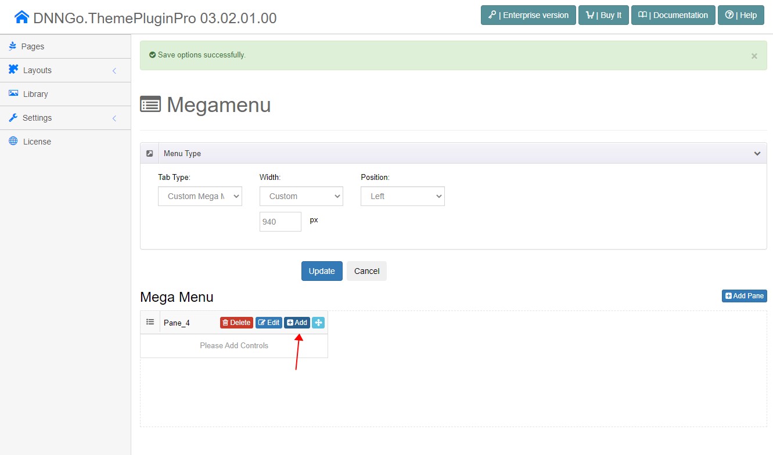Collapse the Menu Type panel chevron
773x455 pixels.
tap(757, 154)
